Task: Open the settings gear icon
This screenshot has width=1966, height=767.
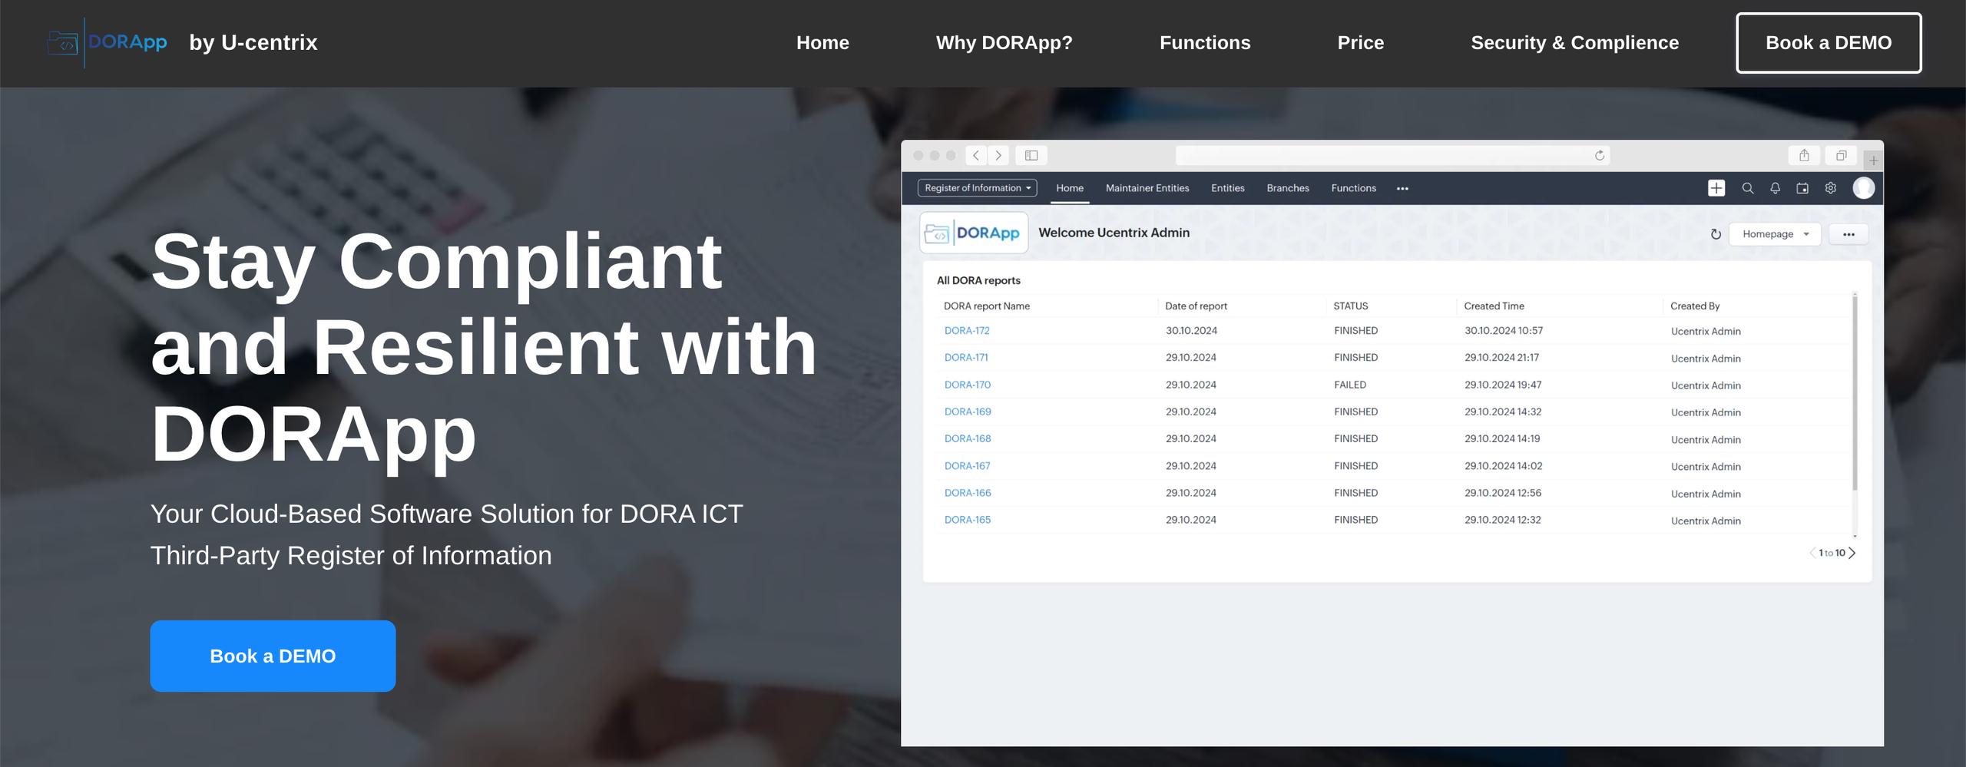Action: 1831,188
